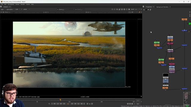Toggle the region of interest icon
The width and height of the screenshot is (191, 107).
click(x=130, y=12)
